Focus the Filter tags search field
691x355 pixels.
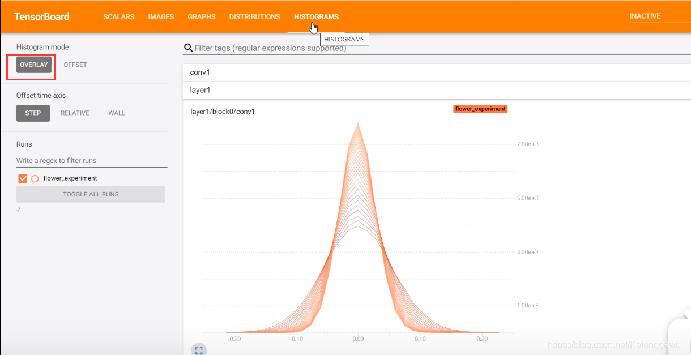tap(442, 48)
